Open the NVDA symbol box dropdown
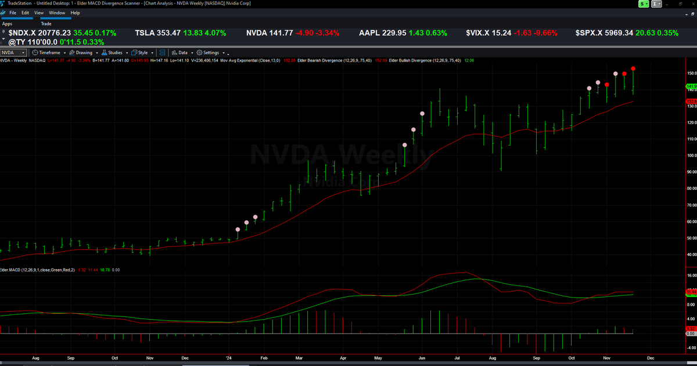The image size is (697, 366). [x=23, y=53]
